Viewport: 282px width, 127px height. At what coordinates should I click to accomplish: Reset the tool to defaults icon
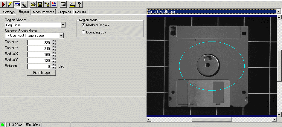[54, 4]
